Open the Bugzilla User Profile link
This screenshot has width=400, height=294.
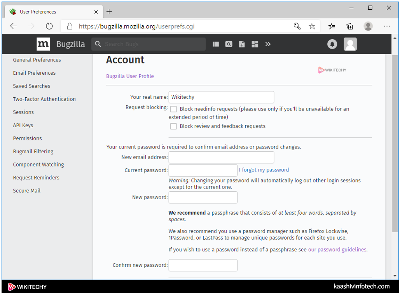pos(130,76)
